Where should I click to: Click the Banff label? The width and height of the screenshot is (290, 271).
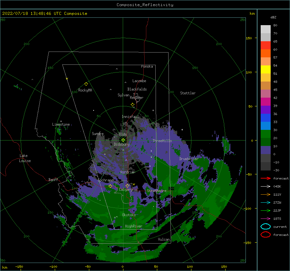pos(53,179)
